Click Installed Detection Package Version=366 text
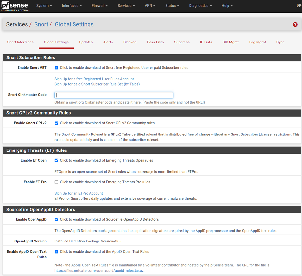 (x=88, y=241)
